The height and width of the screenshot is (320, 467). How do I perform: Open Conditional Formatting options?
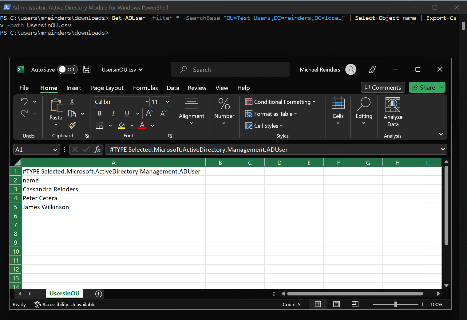(x=280, y=102)
